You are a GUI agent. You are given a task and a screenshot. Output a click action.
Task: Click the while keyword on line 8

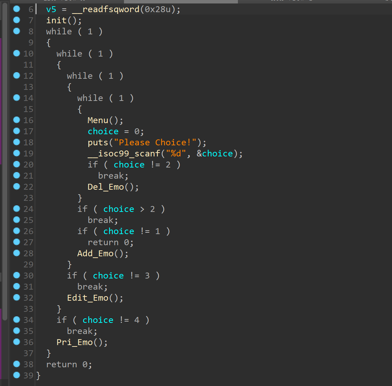(59, 32)
